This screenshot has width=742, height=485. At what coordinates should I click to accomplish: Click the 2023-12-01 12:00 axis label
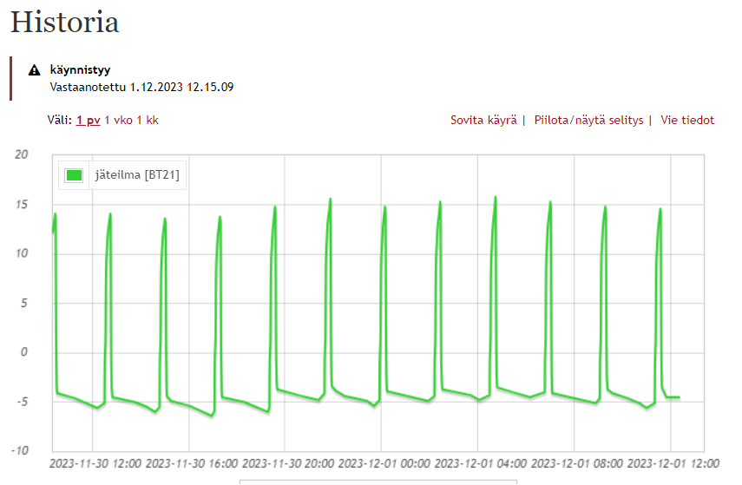pos(673,463)
